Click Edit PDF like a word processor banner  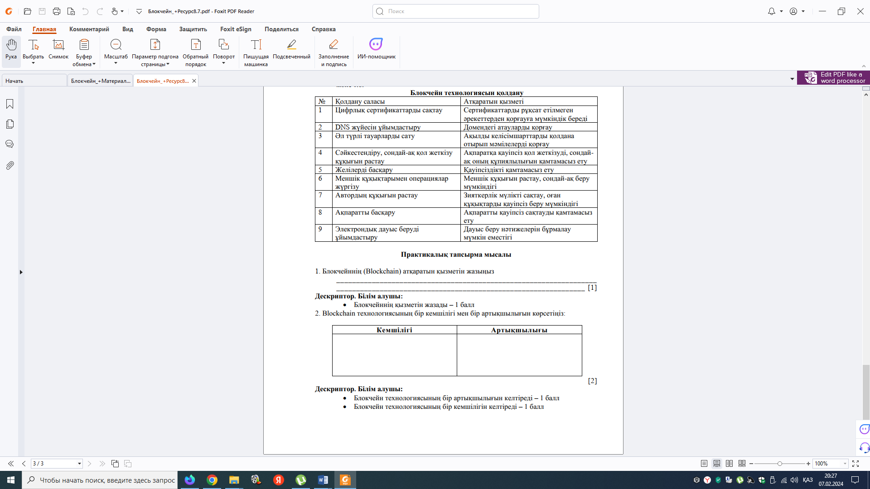click(834, 77)
